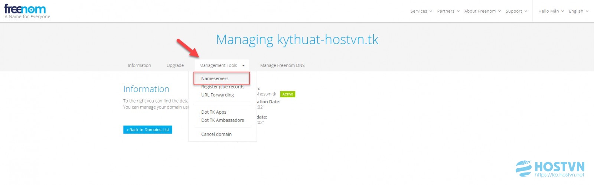Open the Partners dropdown menu
This screenshot has height=185, width=594.
[448, 11]
